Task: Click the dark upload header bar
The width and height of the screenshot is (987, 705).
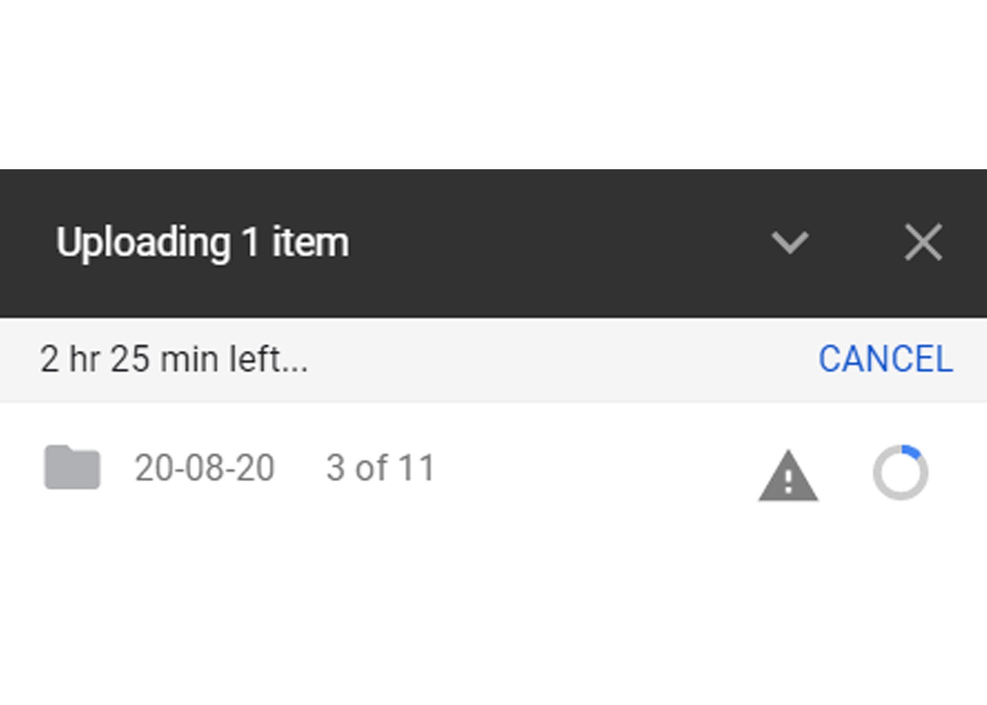Action: [x=493, y=243]
